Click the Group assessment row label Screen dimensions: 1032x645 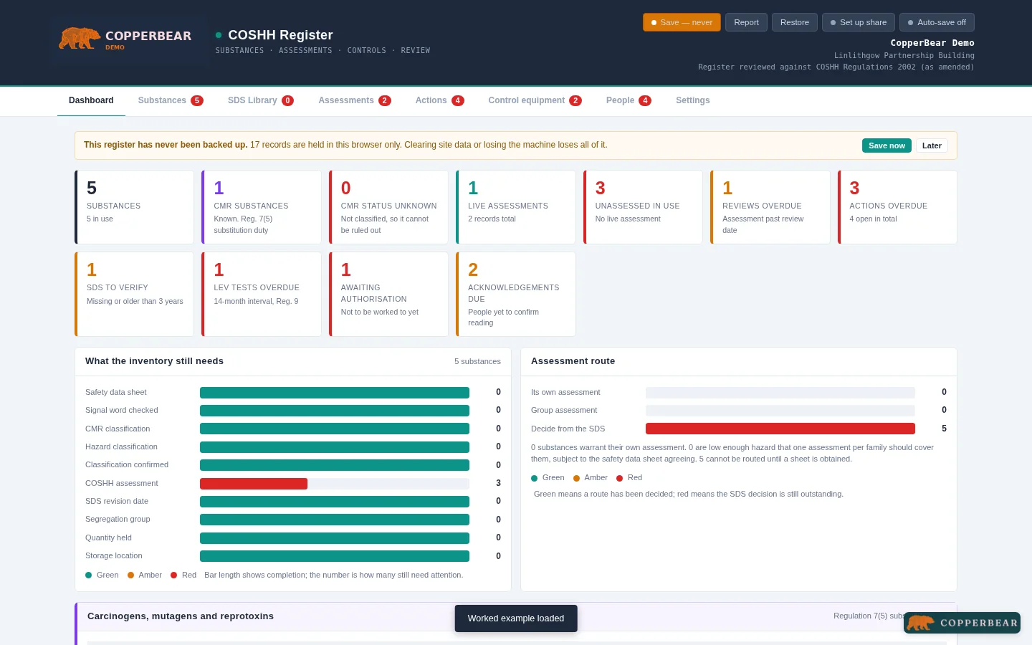tap(564, 410)
